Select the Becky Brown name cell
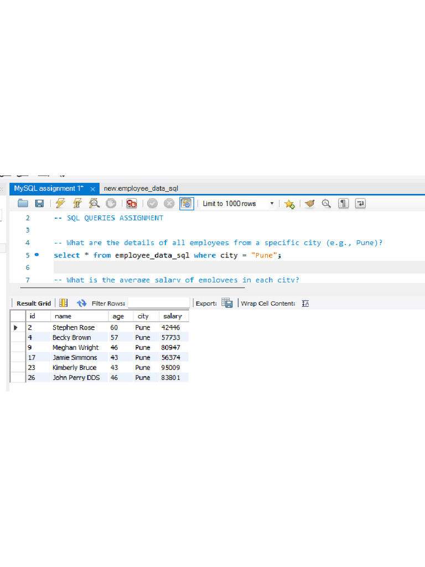This screenshot has width=425, height=567. pos(80,337)
